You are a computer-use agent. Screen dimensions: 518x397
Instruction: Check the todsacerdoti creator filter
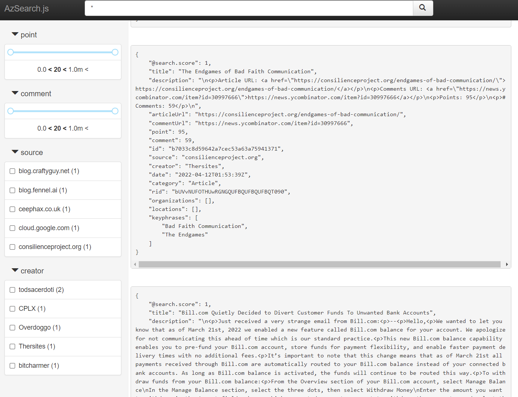[12, 290]
